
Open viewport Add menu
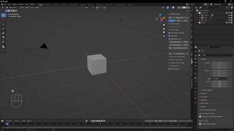tap(32, 7)
